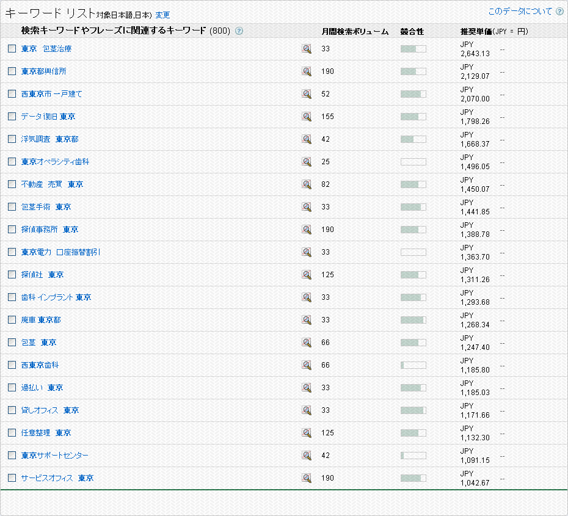The width and height of the screenshot is (568, 516).
Task: Open keyword link 東京電力 口座振替割引
Action: [x=61, y=252]
